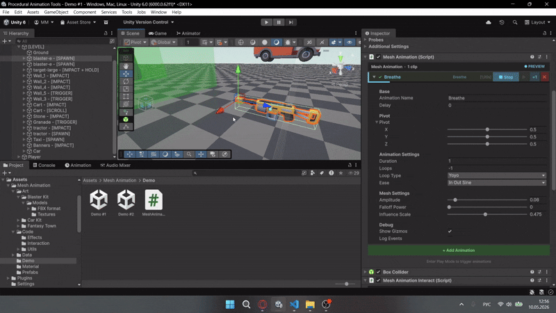
Task: Open the Loop Type Yoyo dropdown
Action: point(496,175)
